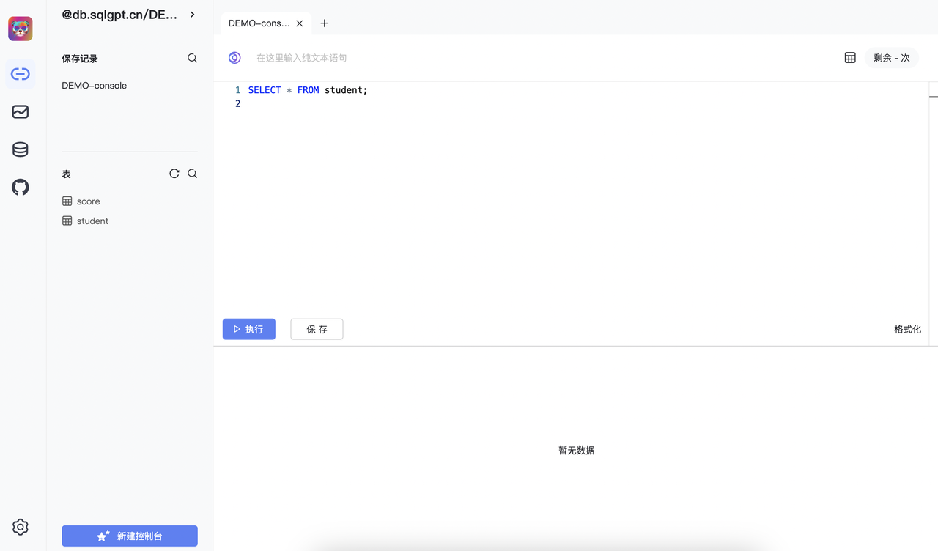Click the SELECT keyword in editor

[x=265, y=90]
